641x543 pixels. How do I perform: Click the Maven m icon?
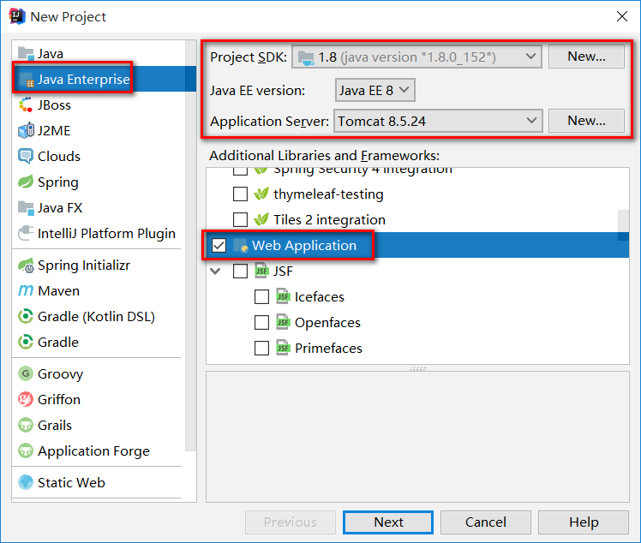26,291
